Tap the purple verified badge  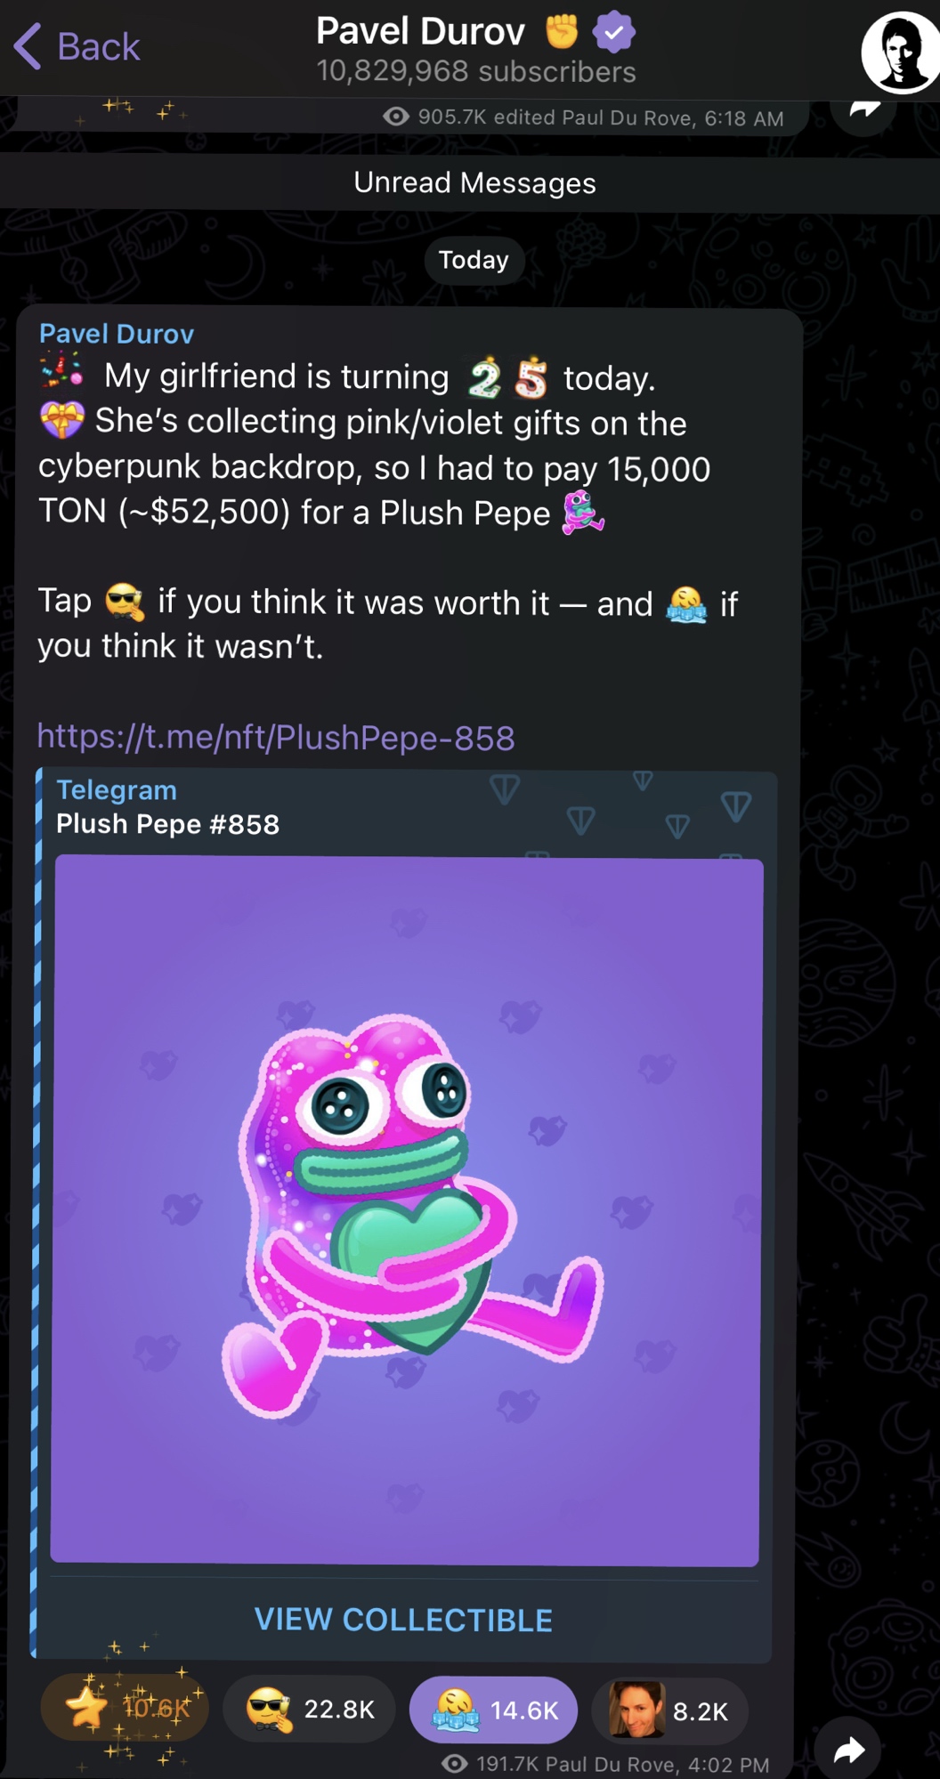(x=613, y=33)
